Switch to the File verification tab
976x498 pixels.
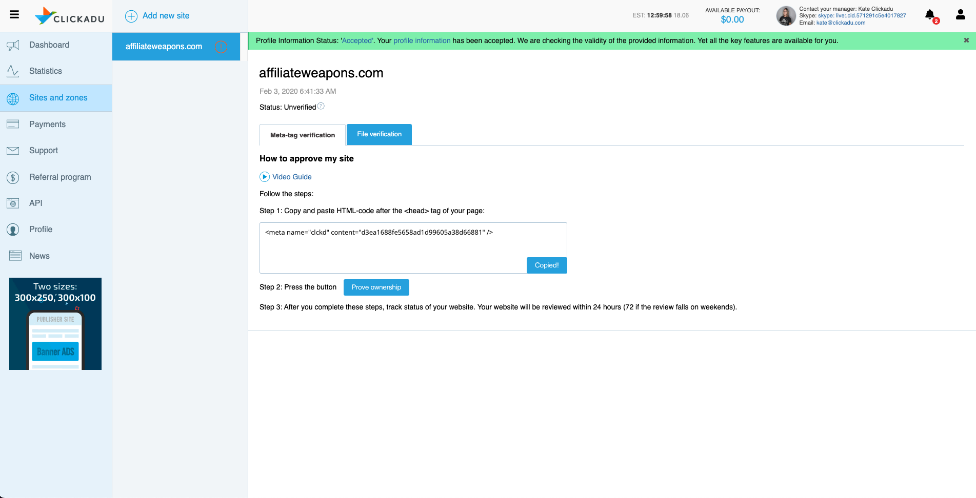pos(379,134)
